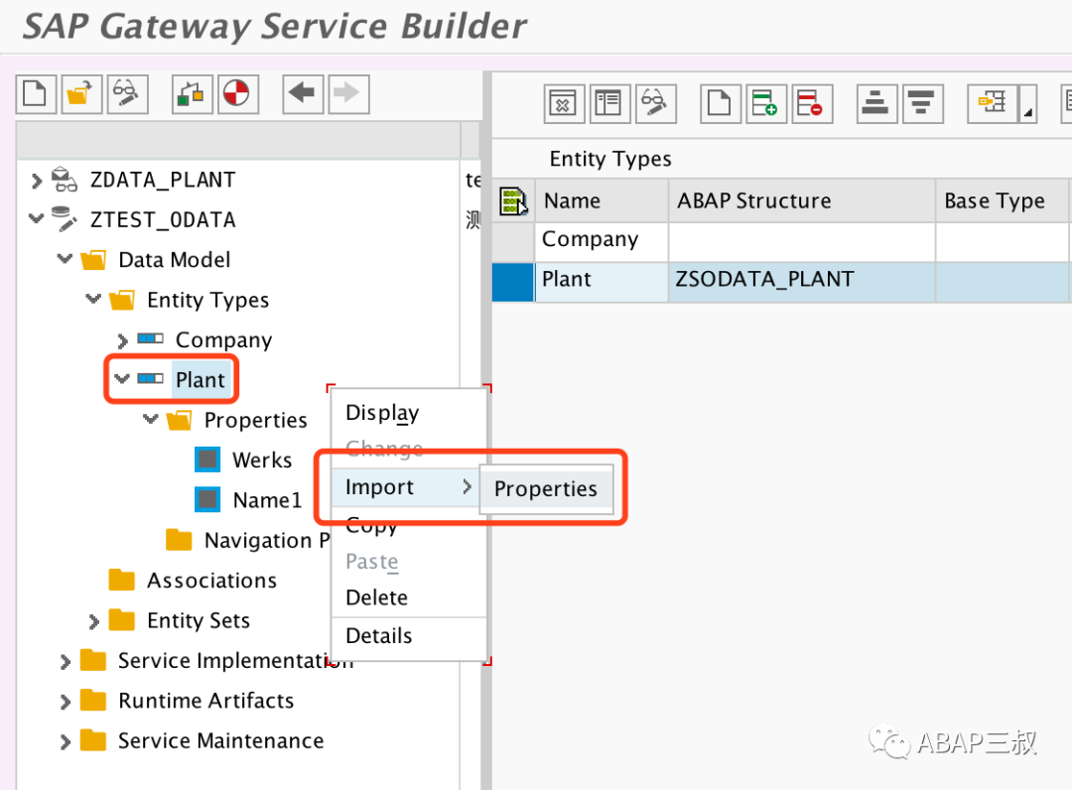Click the Name1 property icon
The height and width of the screenshot is (790, 1072).
[x=207, y=499]
